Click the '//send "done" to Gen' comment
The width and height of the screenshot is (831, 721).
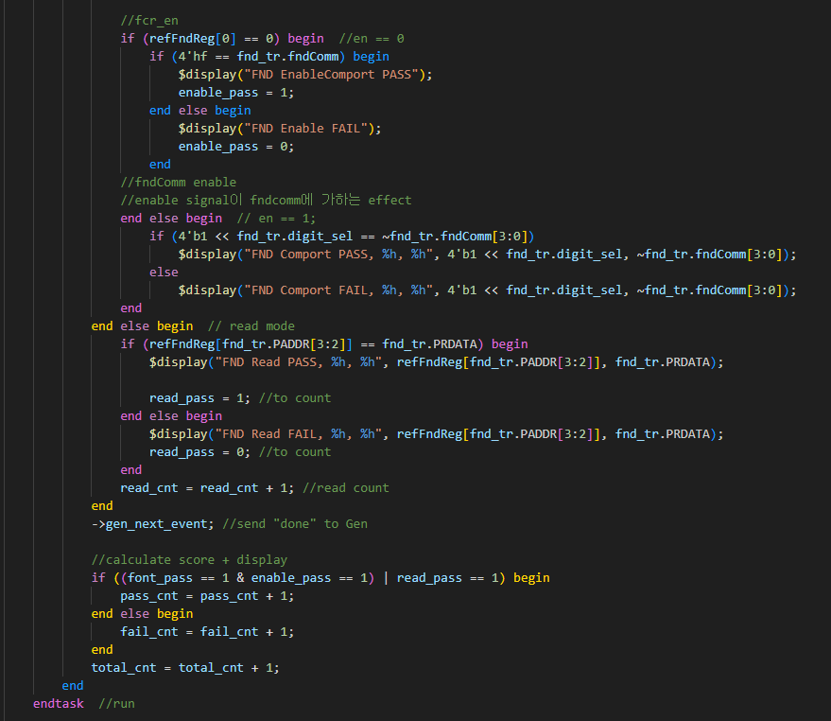pos(295,524)
